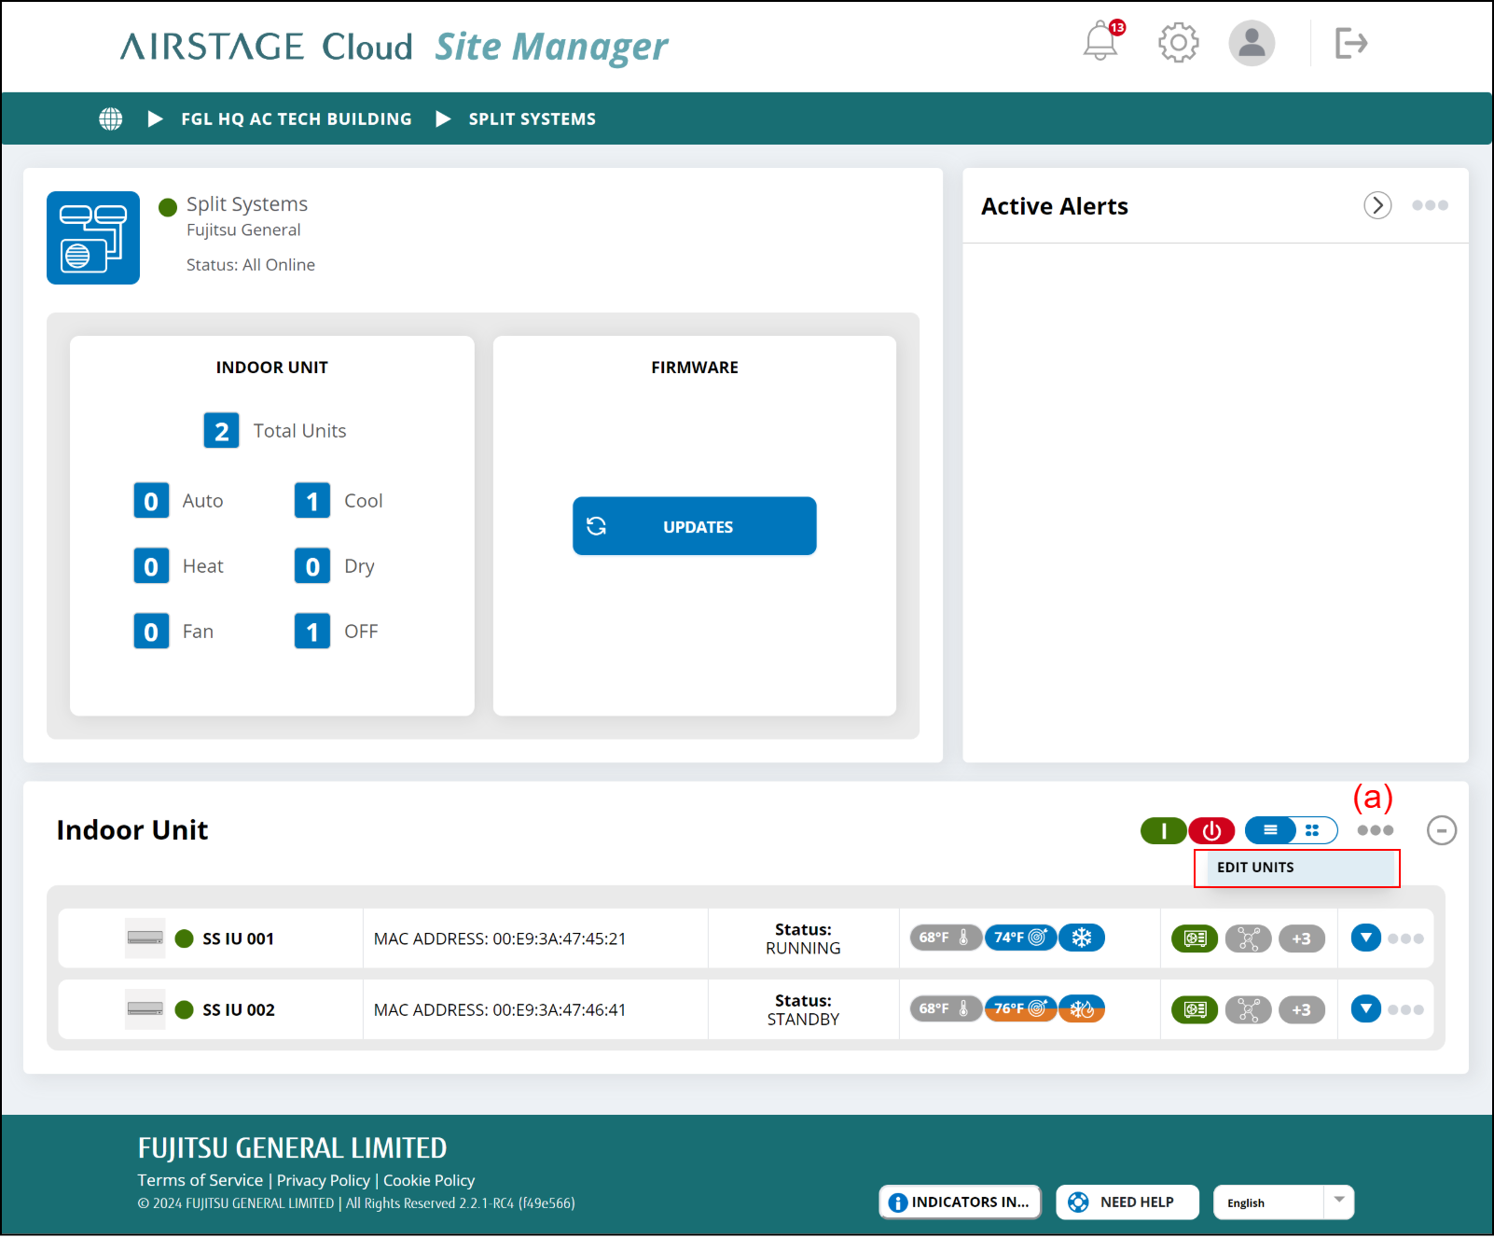1494x1237 pixels.
Task: Click the firmware Updates button
Action: (x=694, y=526)
